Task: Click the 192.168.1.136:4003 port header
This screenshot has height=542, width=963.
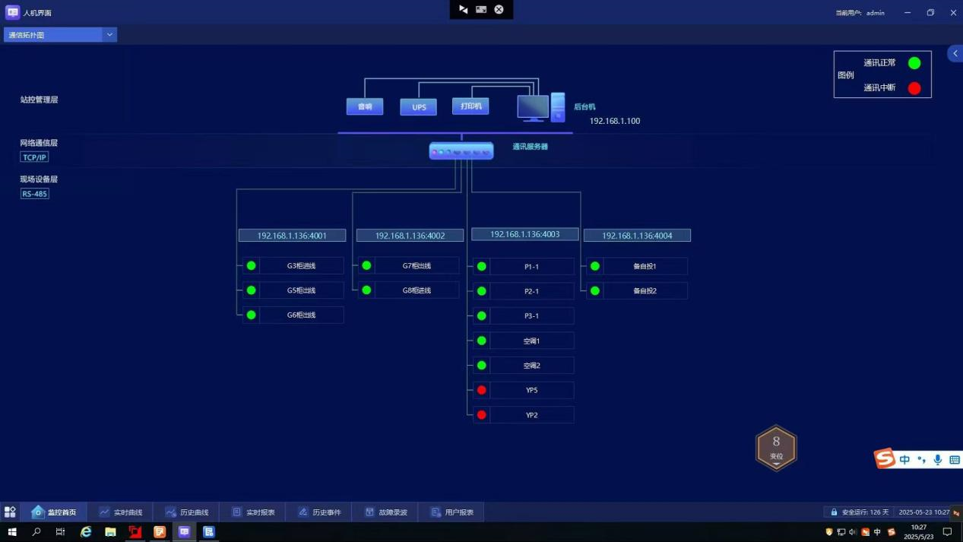Action: coord(525,234)
